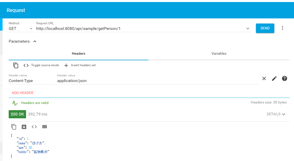Image resolution: width=294 pixels, height=161 pixels.
Task: Click the 392.79 ms response time
Action: [x=38, y=114]
